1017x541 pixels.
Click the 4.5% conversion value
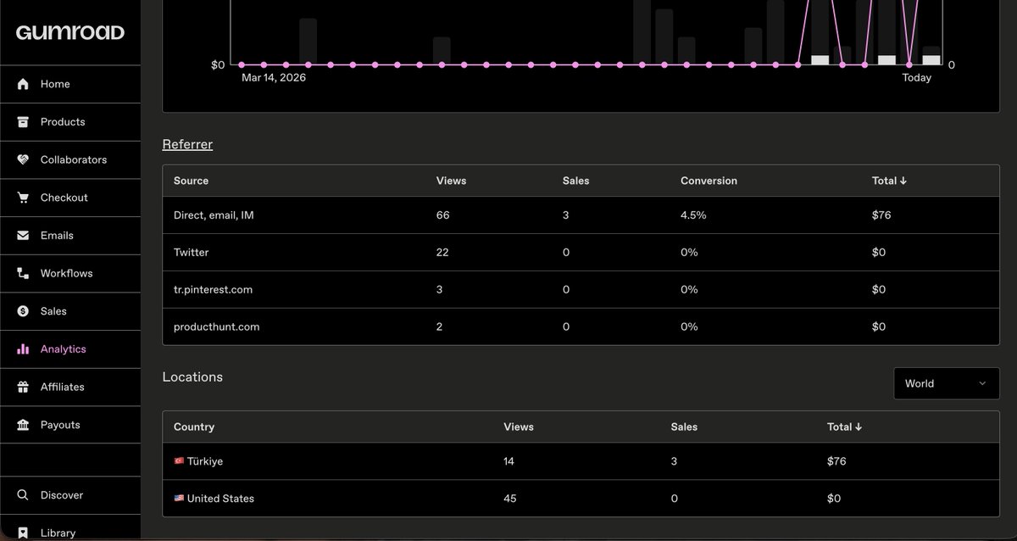[x=693, y=215]
